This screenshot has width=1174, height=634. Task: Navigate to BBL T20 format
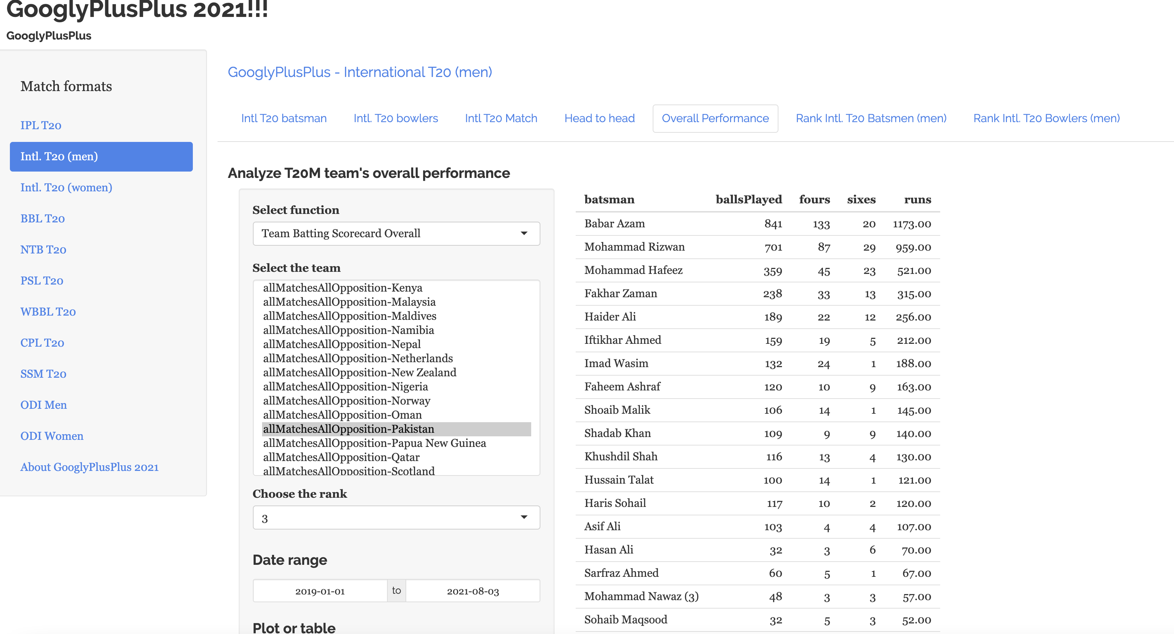tap(42, 219)
